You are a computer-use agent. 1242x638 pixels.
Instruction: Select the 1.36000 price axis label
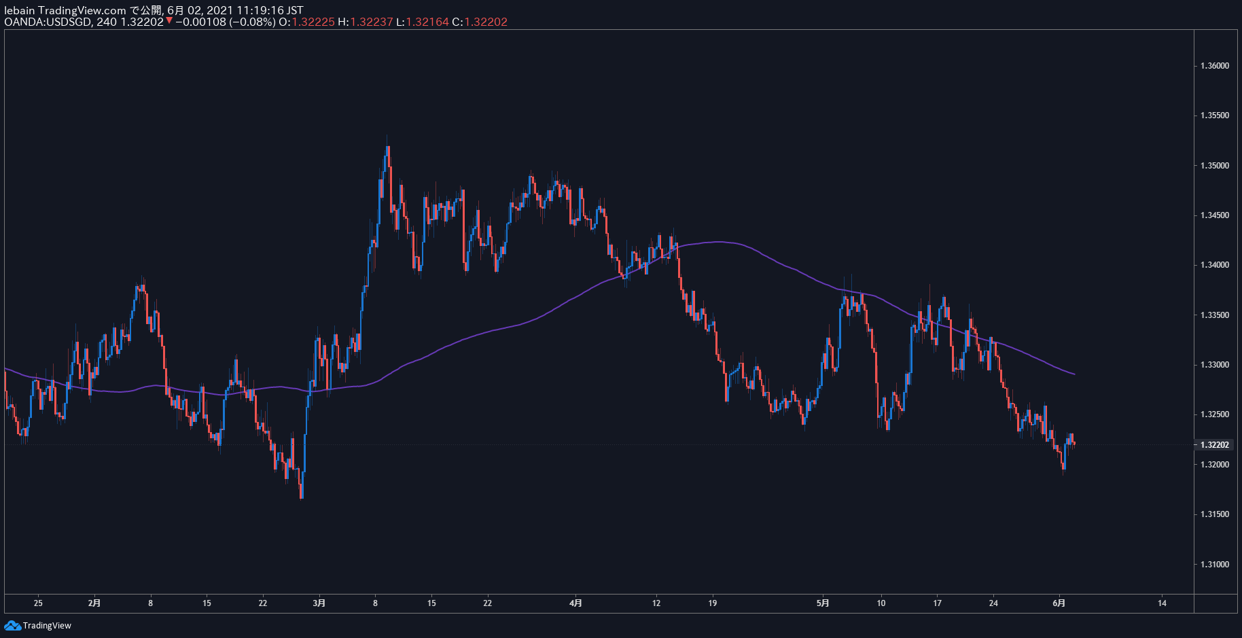pos(1215,66)
